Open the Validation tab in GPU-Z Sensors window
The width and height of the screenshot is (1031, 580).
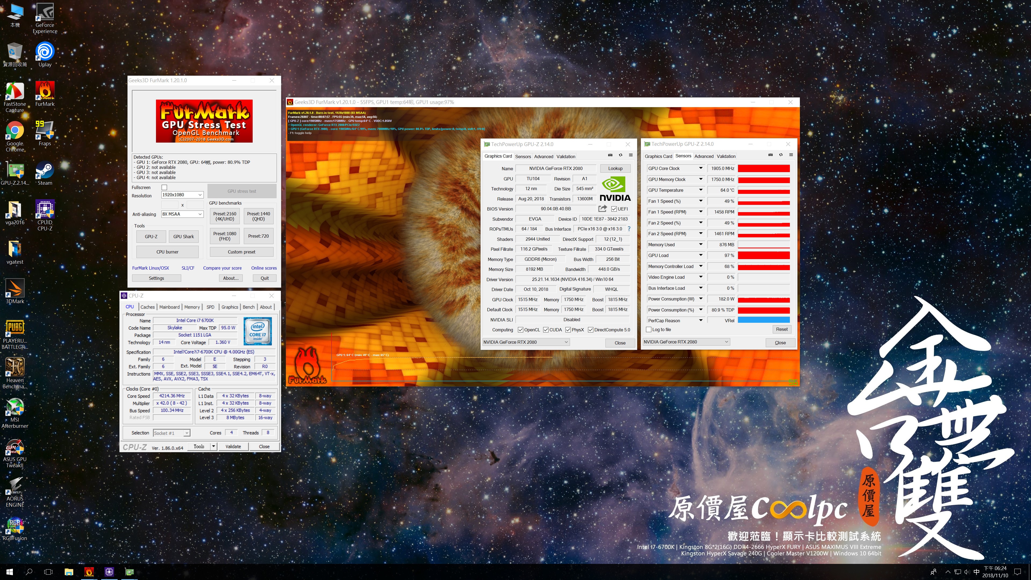coord(726,156)
